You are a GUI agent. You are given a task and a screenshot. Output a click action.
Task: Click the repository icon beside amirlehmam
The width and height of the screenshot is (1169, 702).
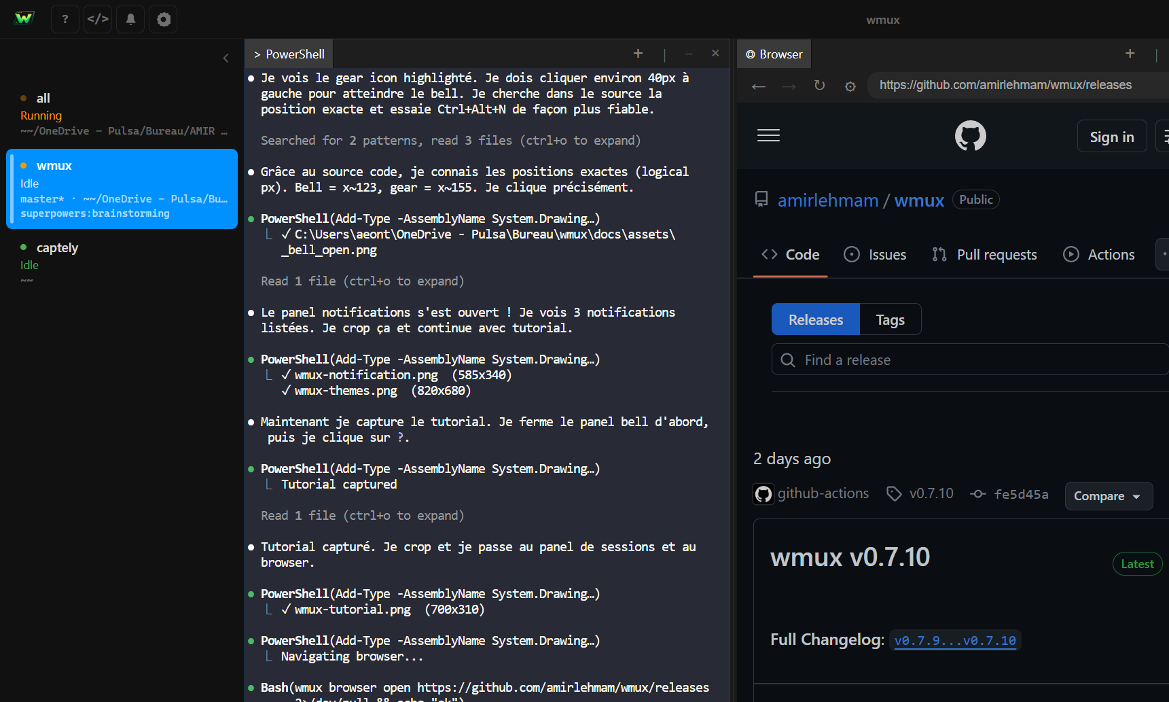click(x=761, y=200)
